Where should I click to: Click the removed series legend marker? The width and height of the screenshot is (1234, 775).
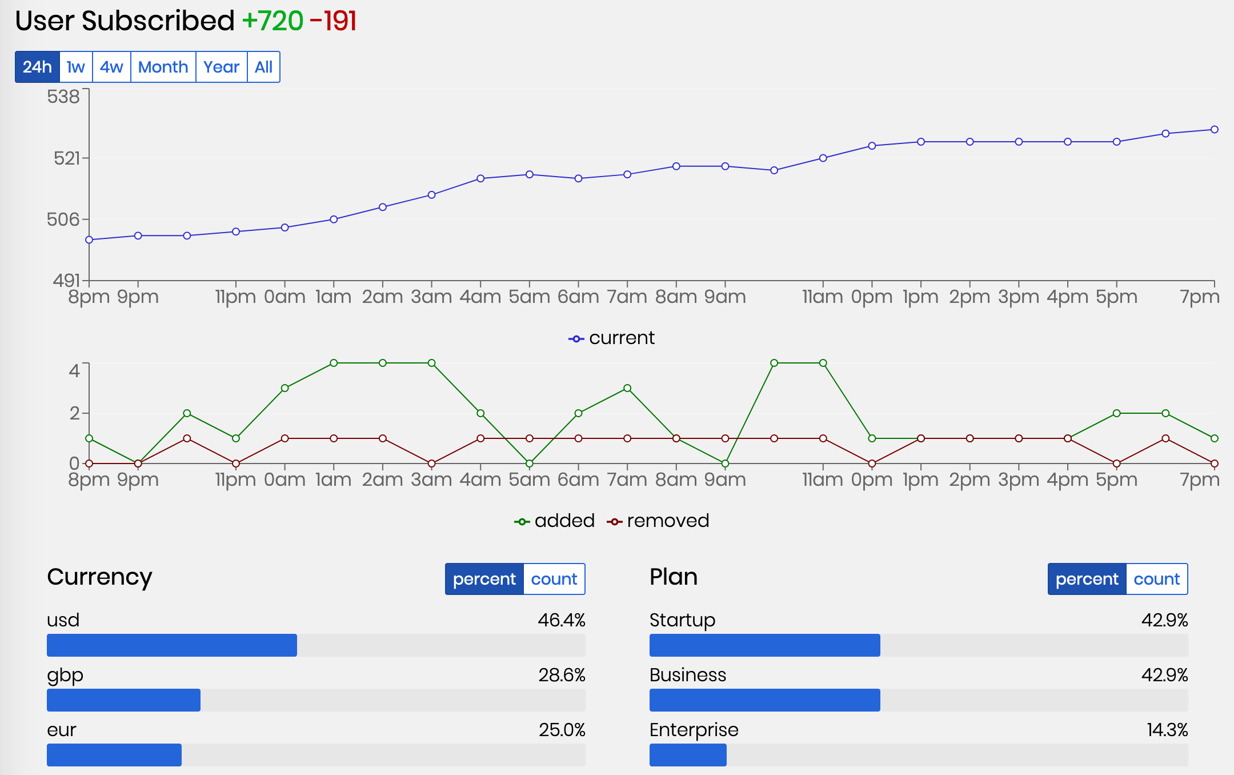click(614, 522)
